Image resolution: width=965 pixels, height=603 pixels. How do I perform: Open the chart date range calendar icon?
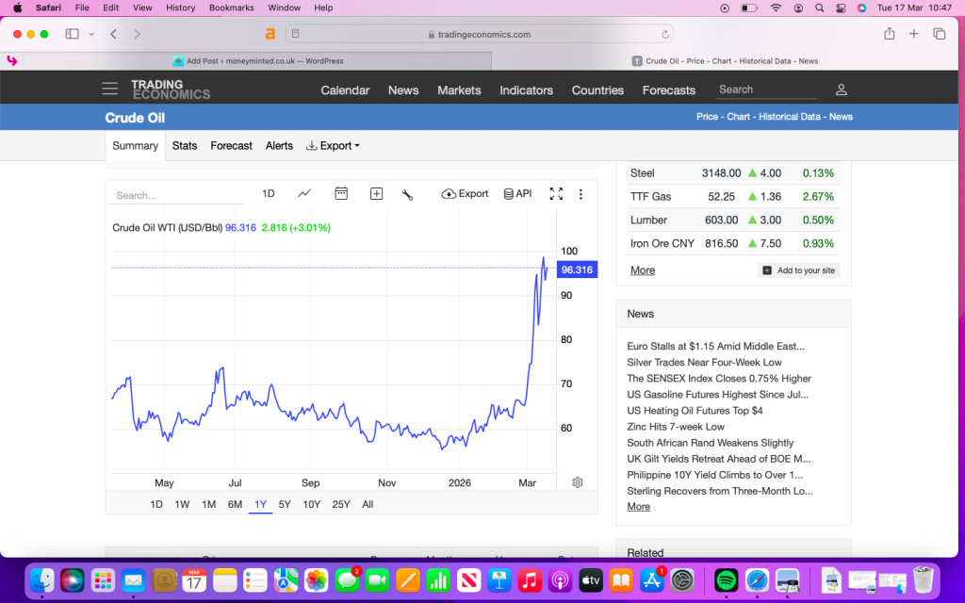click(x=341, y=193)
